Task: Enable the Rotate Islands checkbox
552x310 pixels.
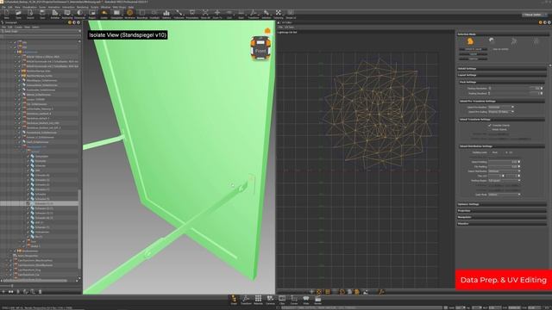Action: (490, 129)
